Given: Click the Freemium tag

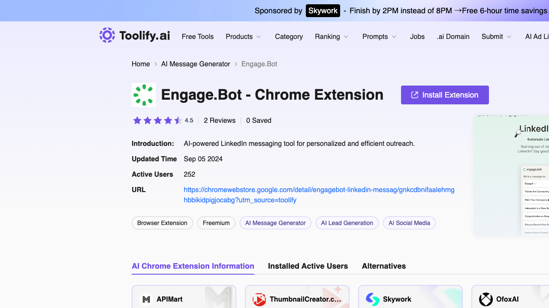Looking at the screenshot, I should point(216,223).
